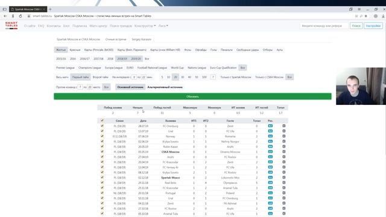
Task: Select last 50 matches option
Action: point(197,77)
